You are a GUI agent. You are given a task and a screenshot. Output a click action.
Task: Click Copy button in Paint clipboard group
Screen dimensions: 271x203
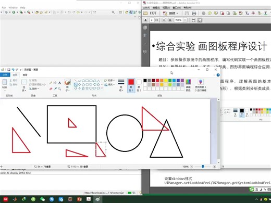pos(13,84)
